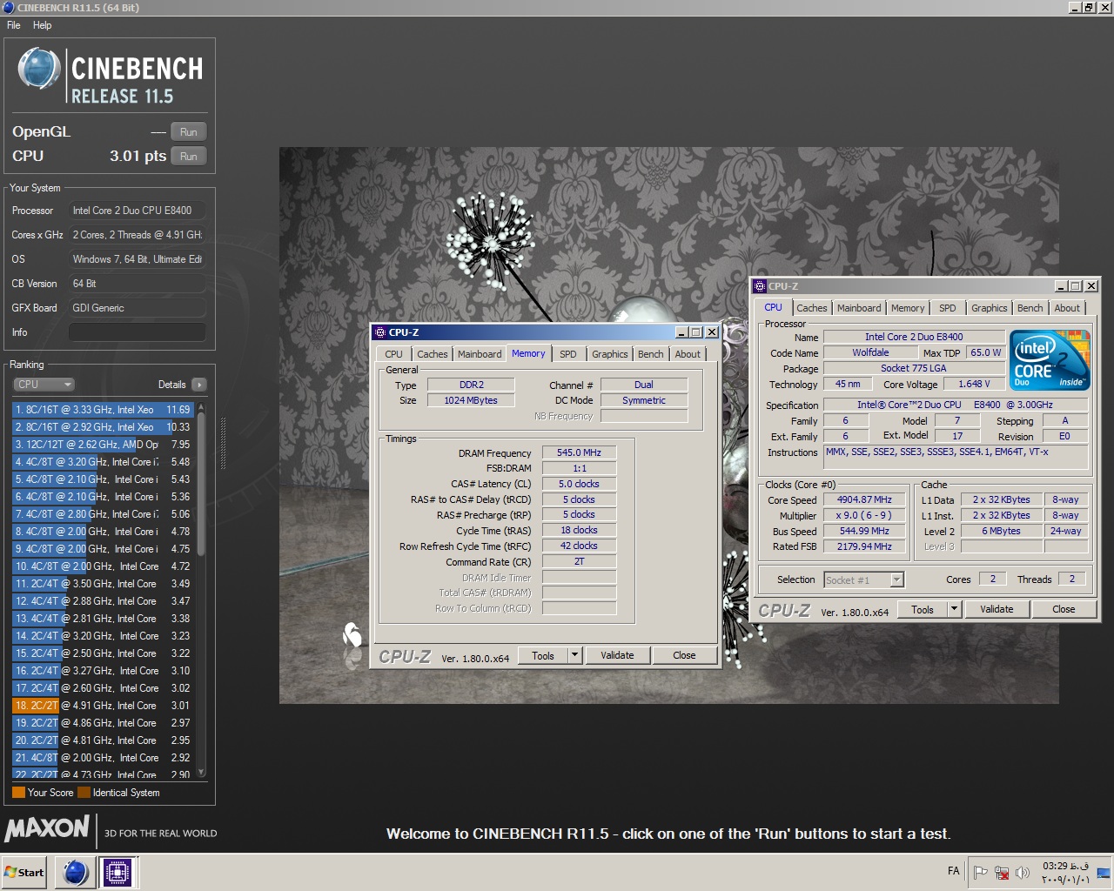The height and width of the screenshot is (891, 1114).
Task: Click Validate in Memory CPU-Z window
Action: coord(617,655)
